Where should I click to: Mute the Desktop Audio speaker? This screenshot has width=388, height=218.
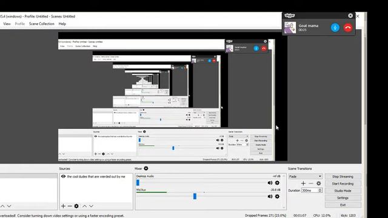270,183
